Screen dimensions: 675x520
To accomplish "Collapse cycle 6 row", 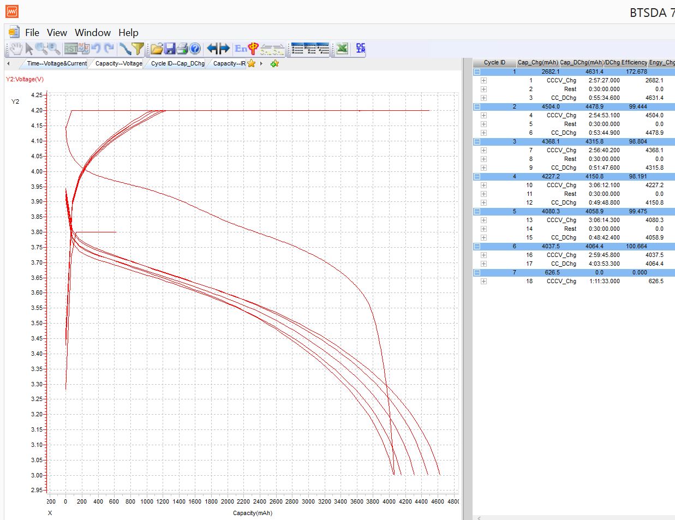I will click(x=477, y=246).
